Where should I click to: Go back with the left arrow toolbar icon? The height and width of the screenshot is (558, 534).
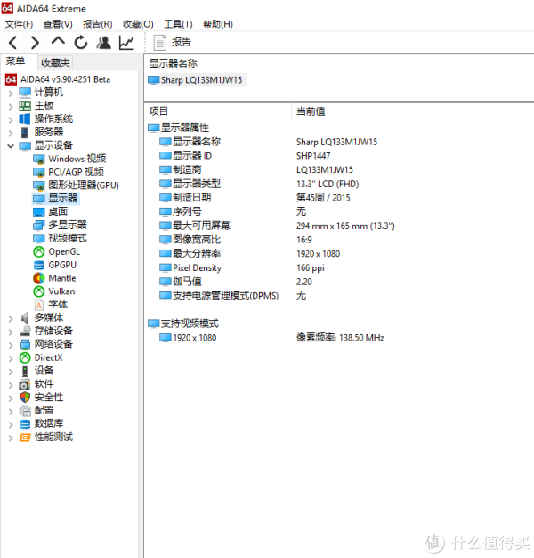12,43
